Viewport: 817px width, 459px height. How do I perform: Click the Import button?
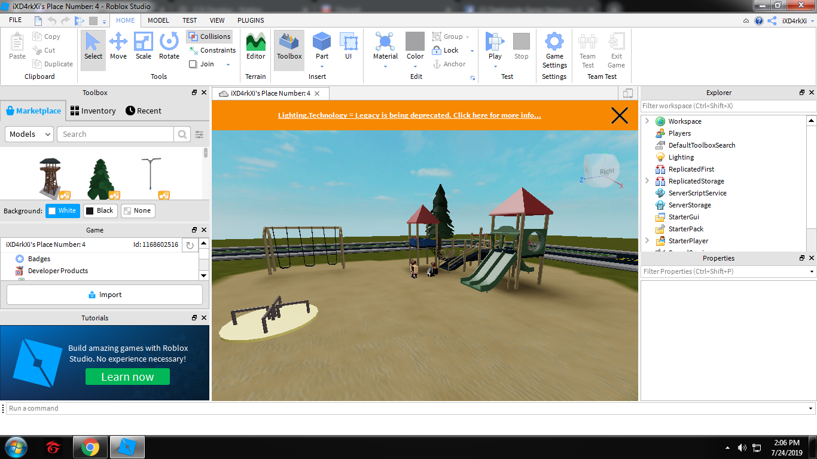point(105,295)
